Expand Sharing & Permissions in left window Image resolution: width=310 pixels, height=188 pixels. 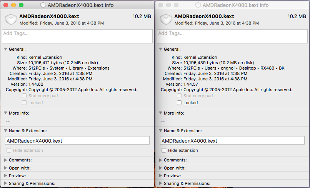(5, 183)
